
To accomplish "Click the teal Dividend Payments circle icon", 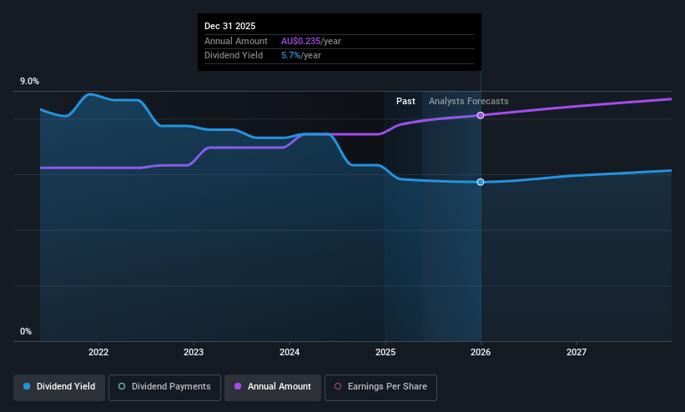I will coord(122,386).
